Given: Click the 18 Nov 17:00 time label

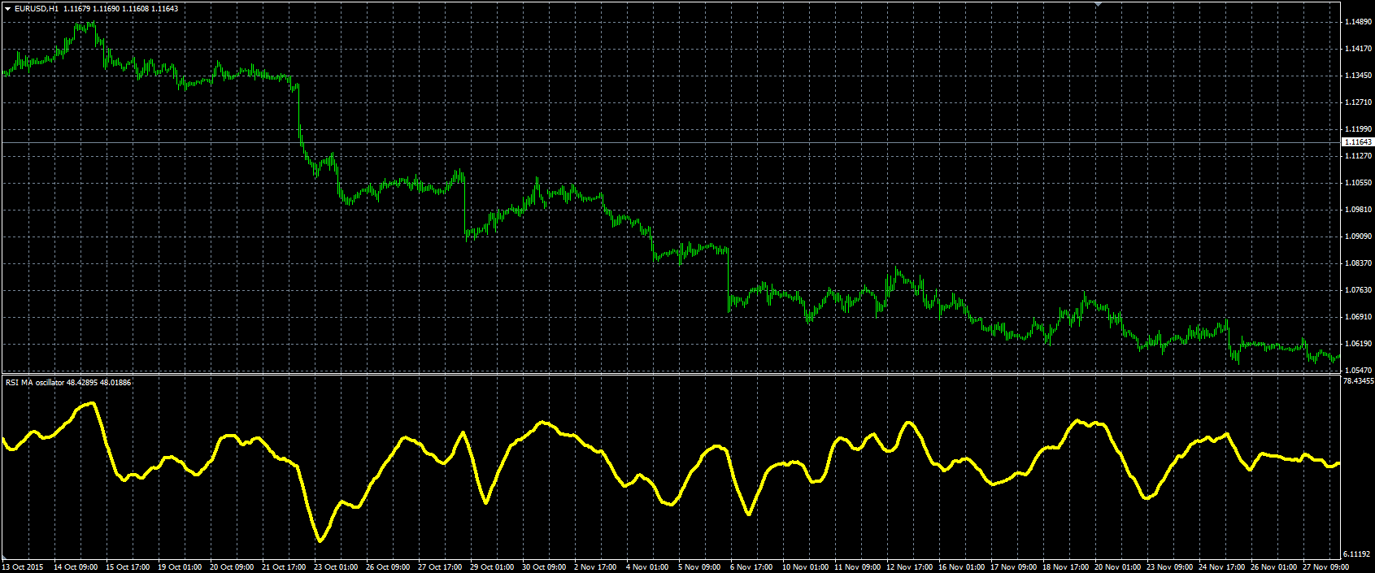Looking at the screenshot, I should pos(1064,567).
